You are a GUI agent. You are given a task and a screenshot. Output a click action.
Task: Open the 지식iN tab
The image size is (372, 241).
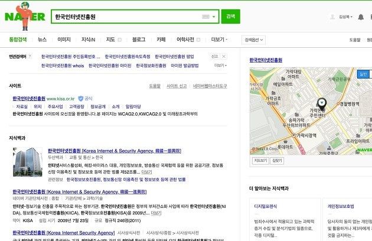[88, 40]
